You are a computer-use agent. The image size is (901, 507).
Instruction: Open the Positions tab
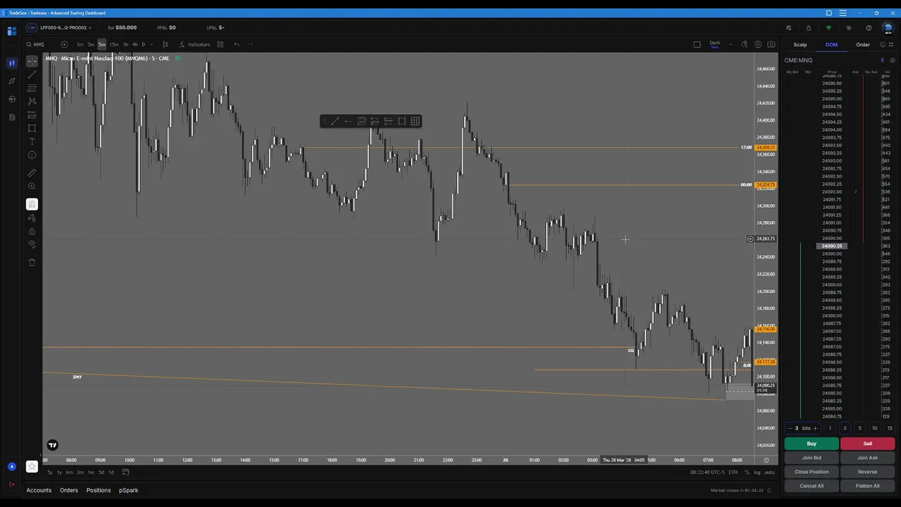coord(99,490)
